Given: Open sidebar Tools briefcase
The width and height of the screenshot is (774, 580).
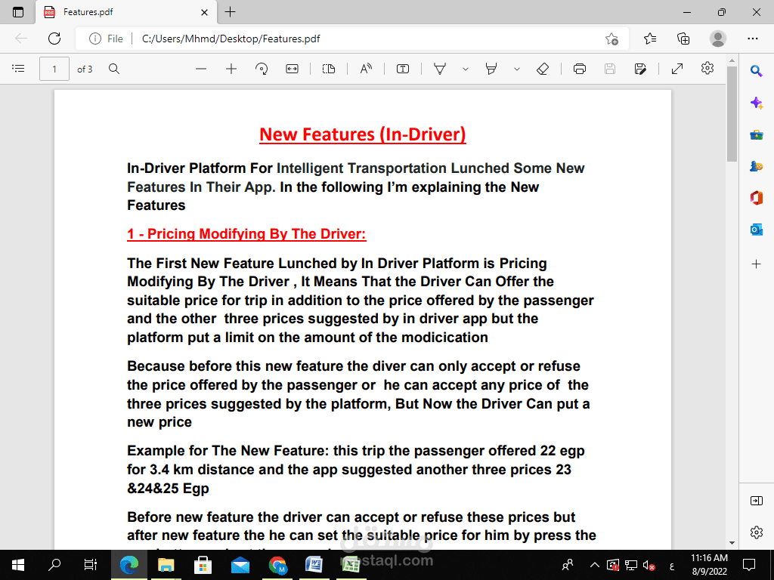Looking at the screenshot, I should [756, 134].
